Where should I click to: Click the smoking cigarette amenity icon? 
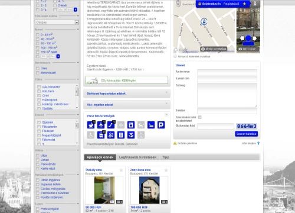151,125
